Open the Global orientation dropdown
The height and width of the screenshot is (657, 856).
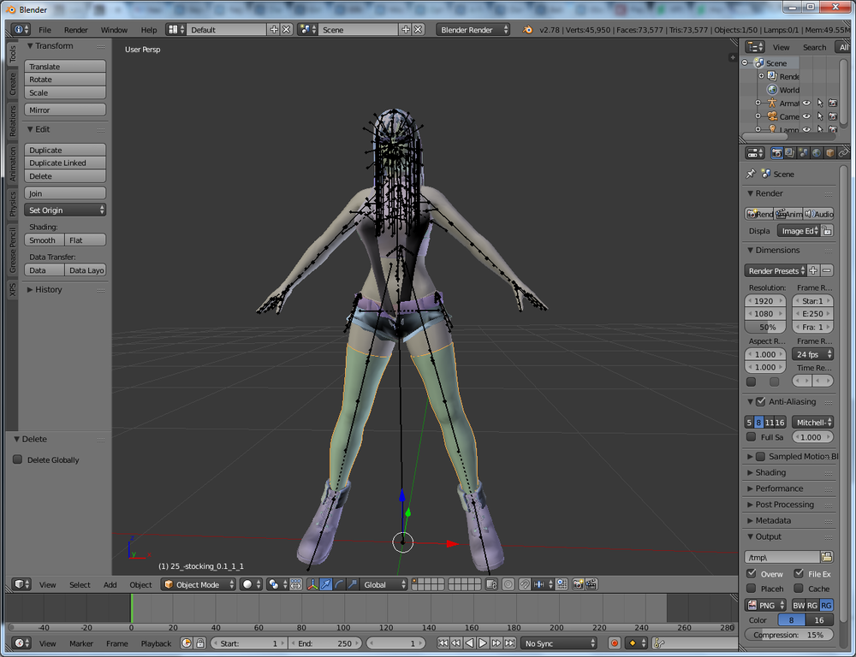[384, 584]
